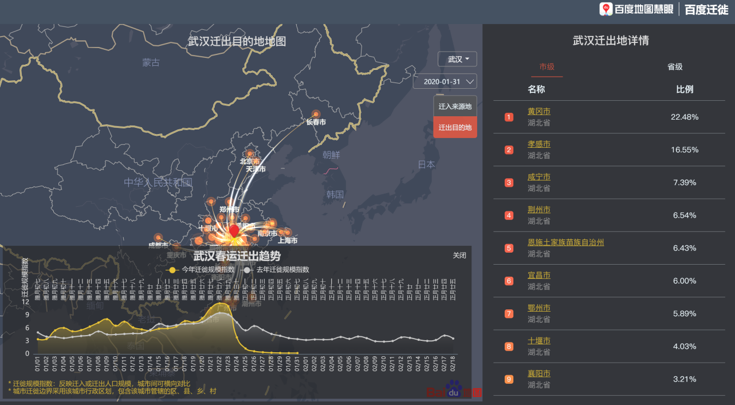735x405 pixels.
Task: Select the 迁出目的地 mode button
Action: 455,127
